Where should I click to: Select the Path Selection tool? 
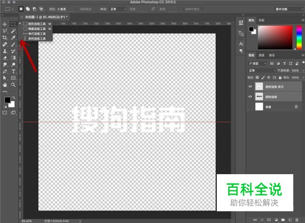[5, 78]
